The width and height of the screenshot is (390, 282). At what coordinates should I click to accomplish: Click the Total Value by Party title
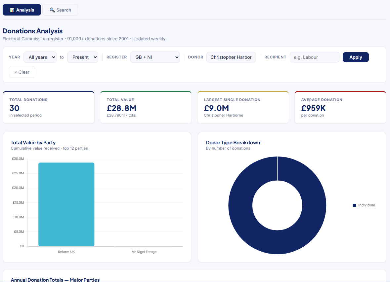[33, 143]
